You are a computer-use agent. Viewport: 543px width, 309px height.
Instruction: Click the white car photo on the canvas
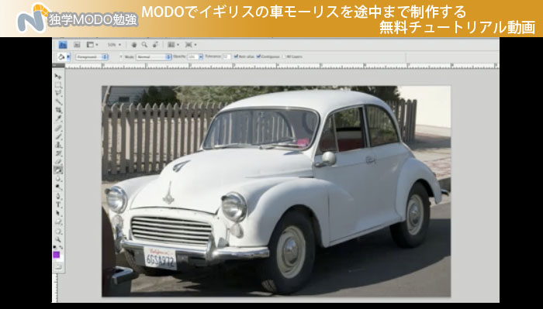coord(276,191)
